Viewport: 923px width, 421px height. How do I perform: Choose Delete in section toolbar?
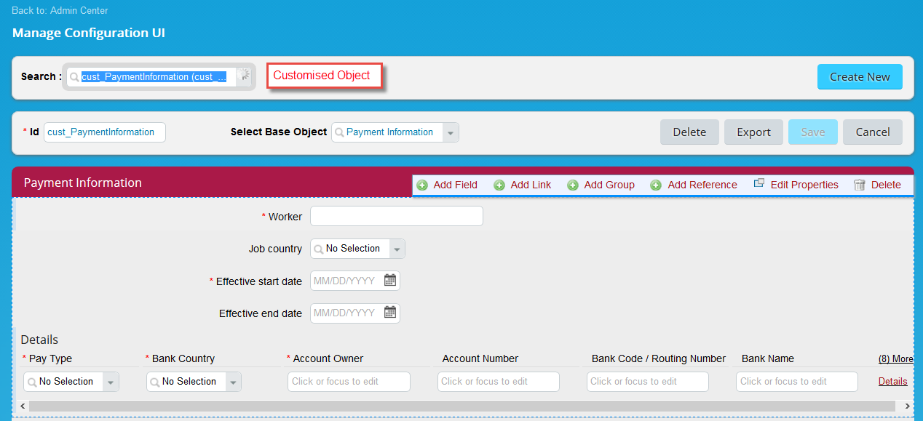(x=886, y=185)
